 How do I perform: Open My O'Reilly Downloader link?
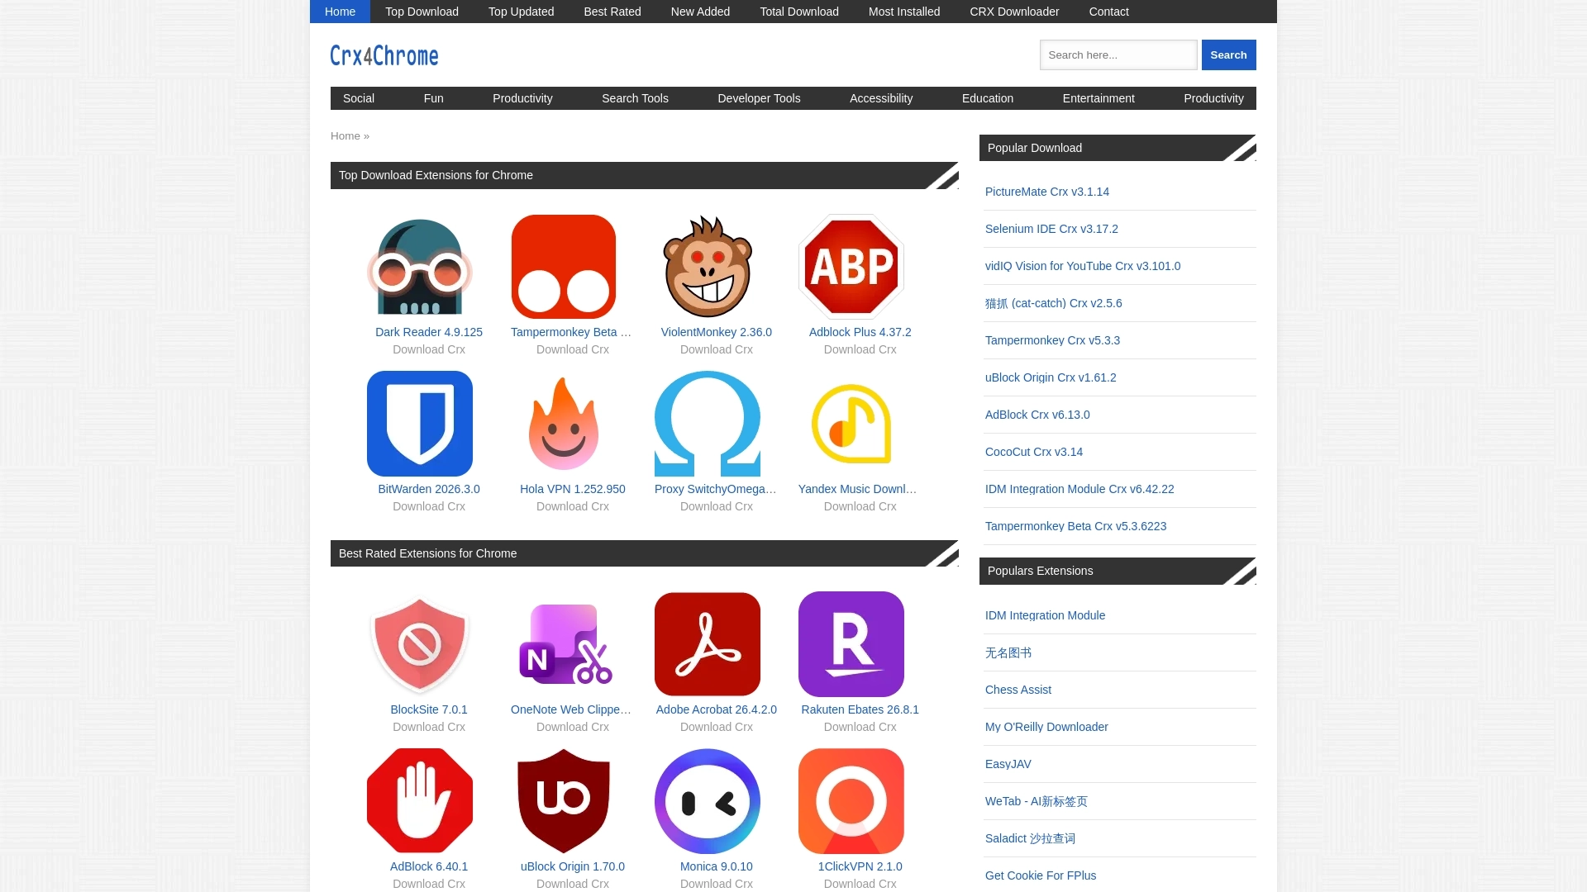tap(1046, 727)
